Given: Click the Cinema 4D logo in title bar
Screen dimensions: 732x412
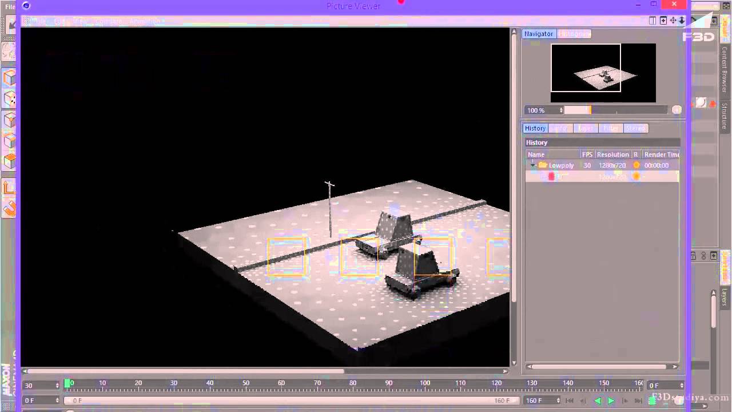Looking at the screenshot, I should tap(26, 6).
